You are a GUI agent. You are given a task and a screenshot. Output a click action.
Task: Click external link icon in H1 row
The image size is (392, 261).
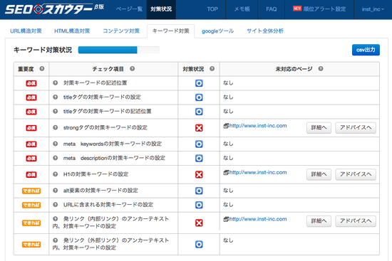point(226,172)
